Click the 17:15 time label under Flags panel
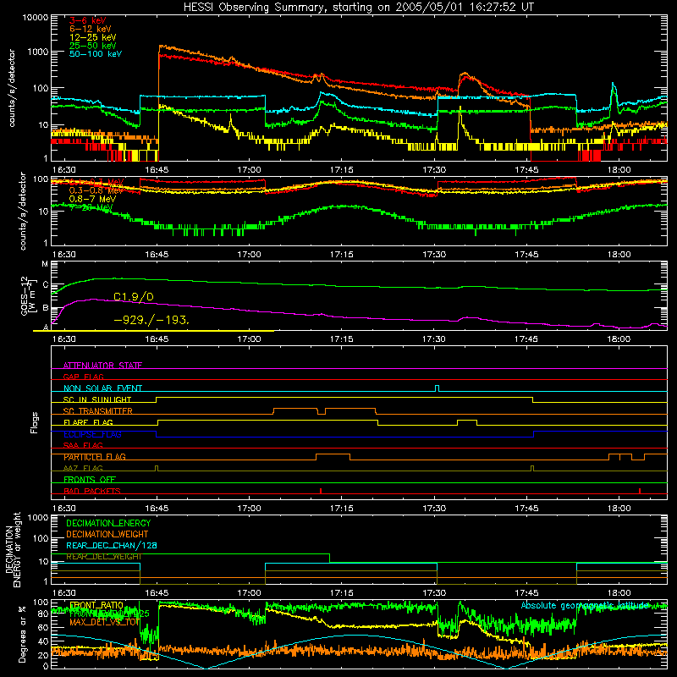 click(x=342, y=509)
